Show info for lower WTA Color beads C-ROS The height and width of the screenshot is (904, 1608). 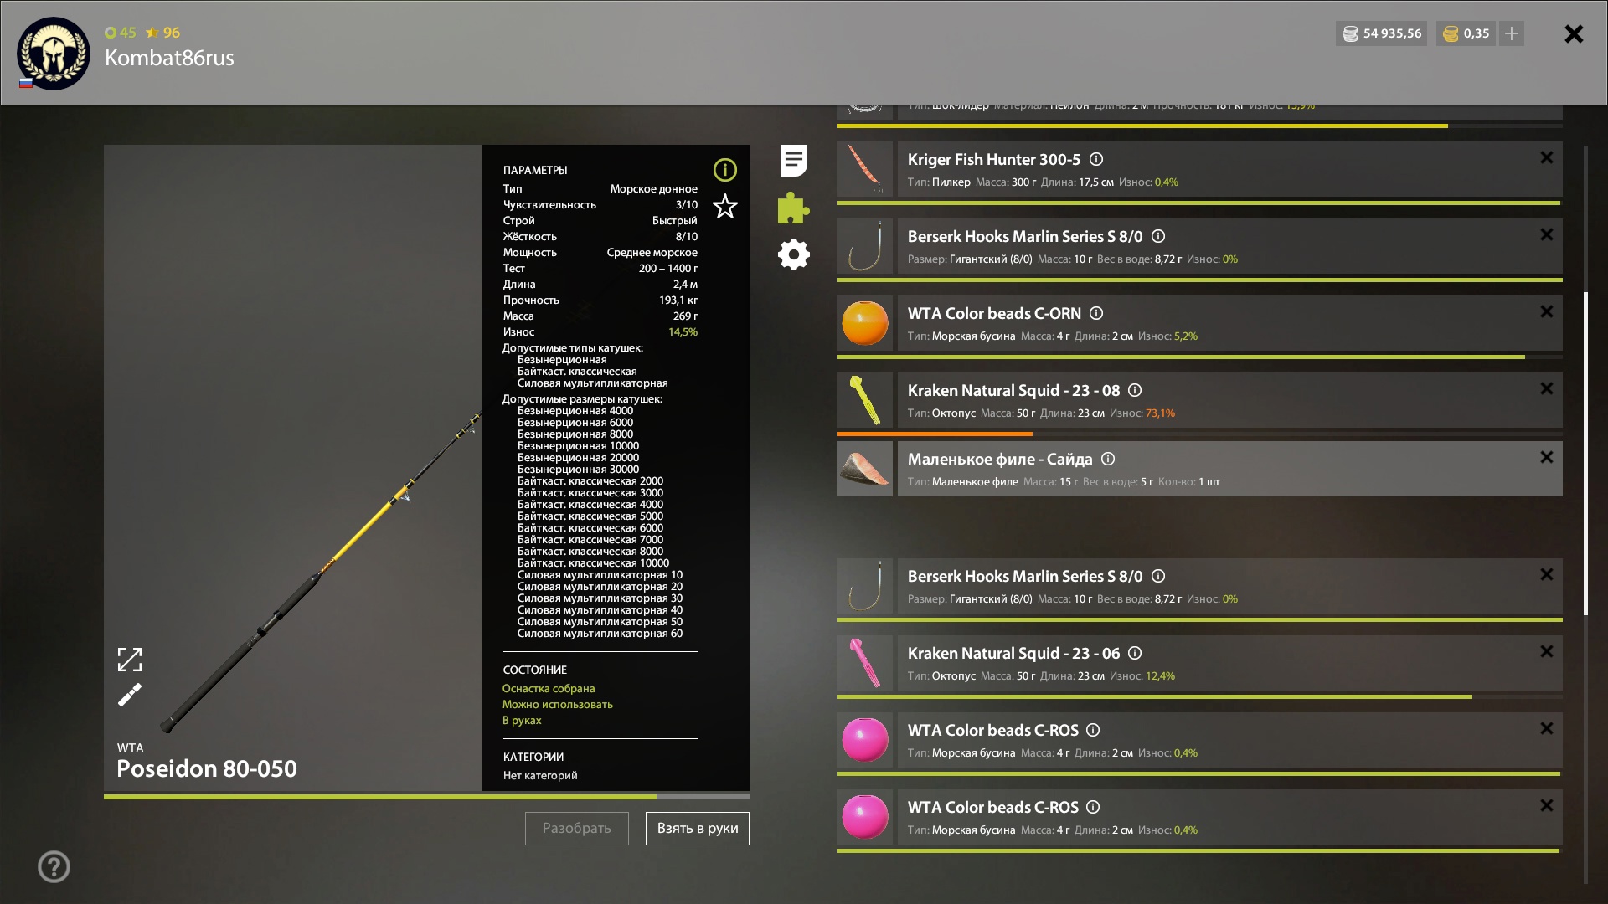[x=1093, y=807]
